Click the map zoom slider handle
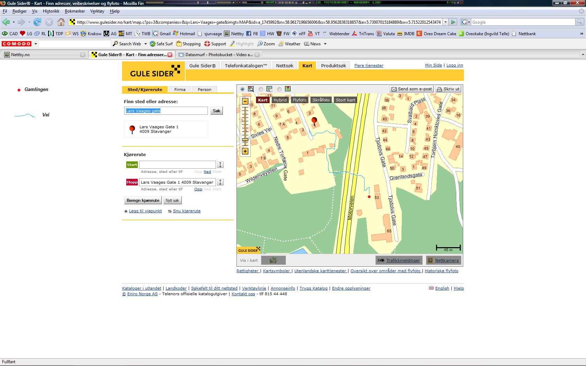The image size is (586, 366). tap(245, 140)
